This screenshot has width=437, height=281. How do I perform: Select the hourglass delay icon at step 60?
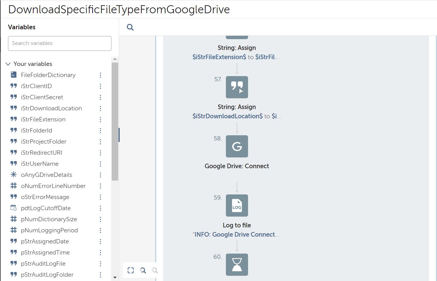click(x=237, y=265)
